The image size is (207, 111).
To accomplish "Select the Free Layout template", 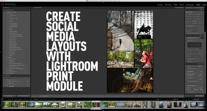I will click(x=12, y=62).
